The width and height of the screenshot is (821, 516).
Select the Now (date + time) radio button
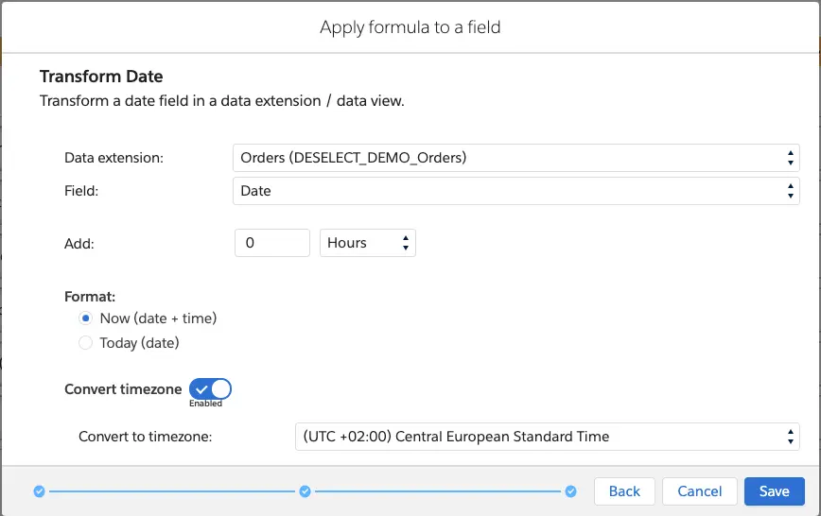(85, 318)
